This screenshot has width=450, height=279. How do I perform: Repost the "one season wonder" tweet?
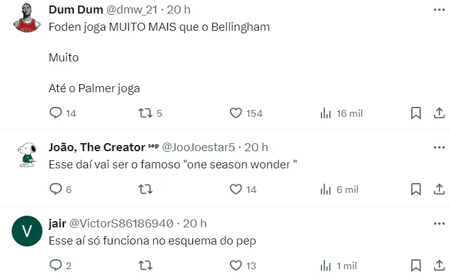144,189
